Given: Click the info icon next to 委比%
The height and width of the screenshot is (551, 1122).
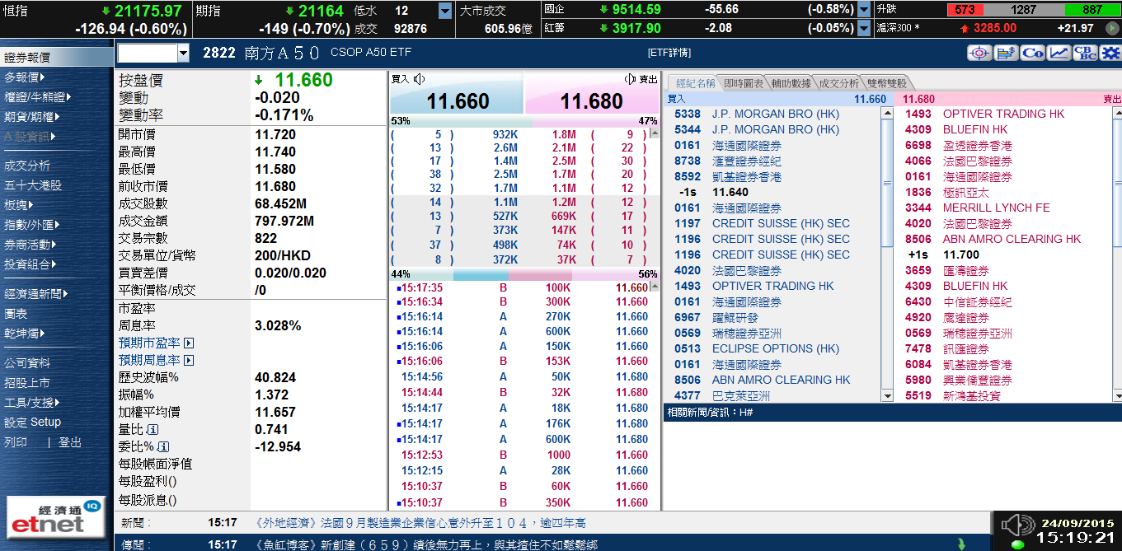Looking at the screenshot, I should pos(162,447).
